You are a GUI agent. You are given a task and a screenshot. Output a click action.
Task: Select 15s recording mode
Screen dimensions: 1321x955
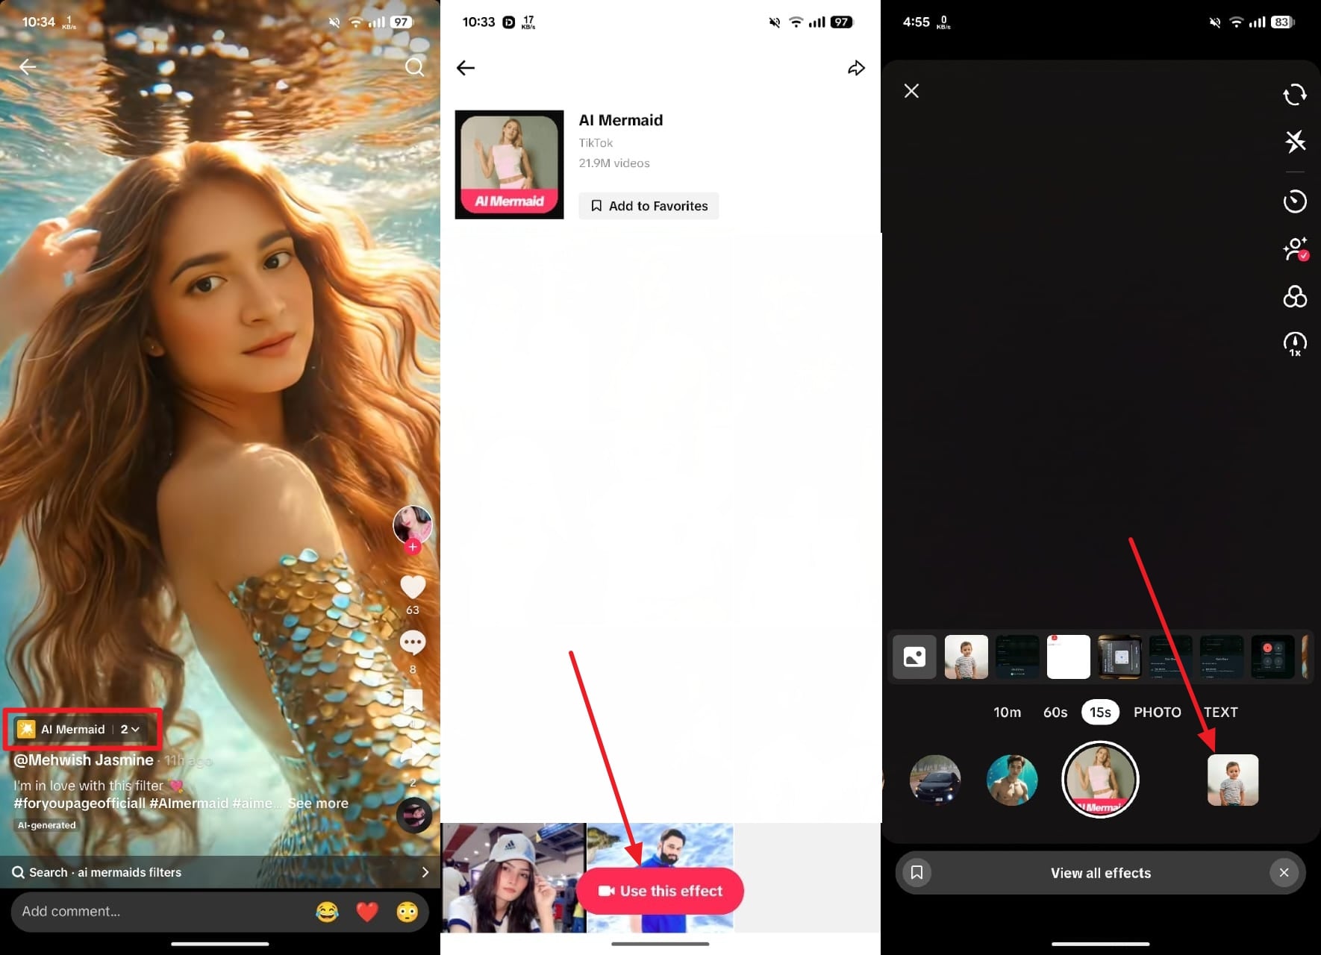(1100, 713)
